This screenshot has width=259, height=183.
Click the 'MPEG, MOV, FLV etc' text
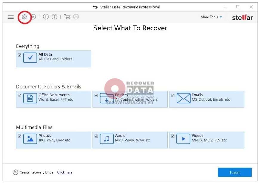(x=209, y=140)
